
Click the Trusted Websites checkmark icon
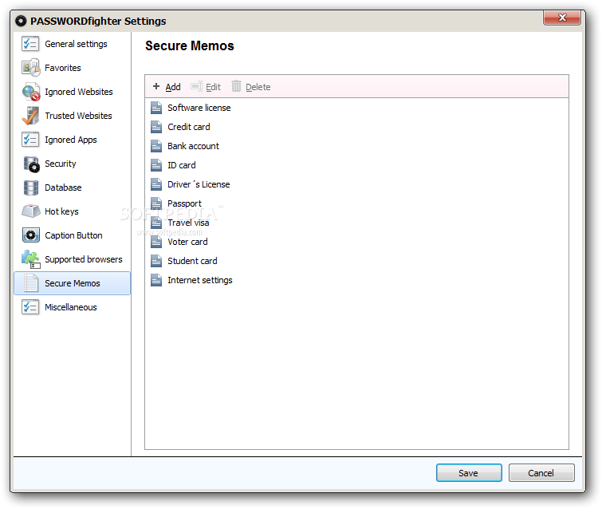[x=31, y=116]
